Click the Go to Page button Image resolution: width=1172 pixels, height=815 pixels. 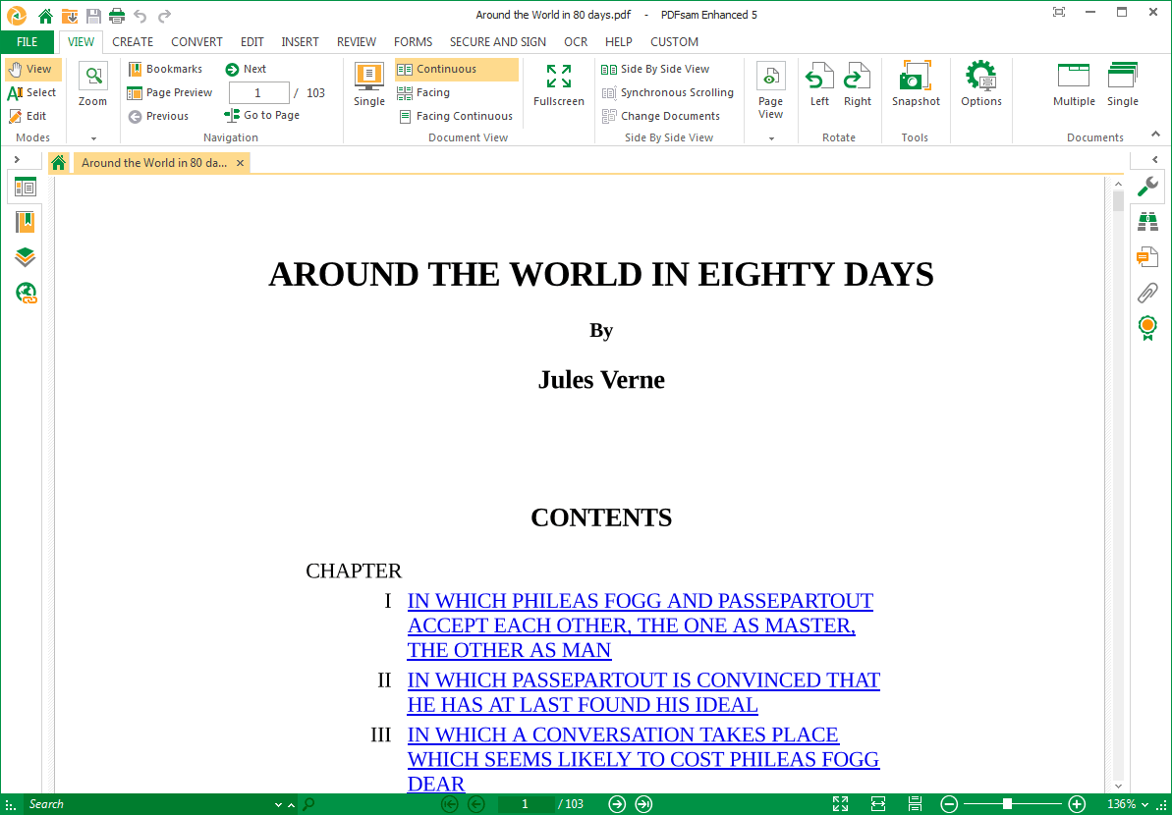[x=262, y=116]
